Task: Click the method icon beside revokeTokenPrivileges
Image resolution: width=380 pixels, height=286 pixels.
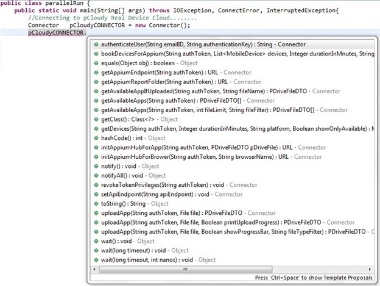Action: pyautogui.click(x=96, y=185)
